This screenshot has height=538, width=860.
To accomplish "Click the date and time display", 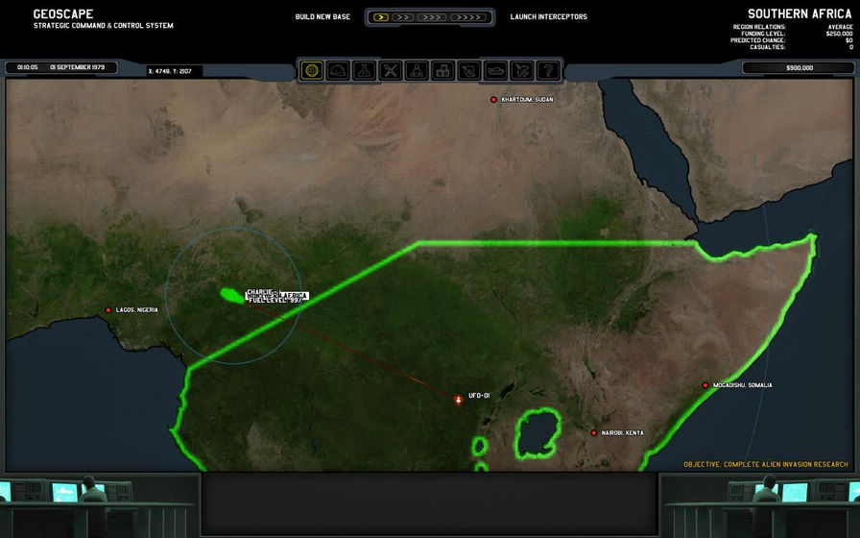I will [x=60, y=67].
